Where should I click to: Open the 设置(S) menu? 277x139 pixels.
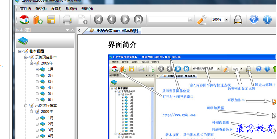click(x=56, y=9)
